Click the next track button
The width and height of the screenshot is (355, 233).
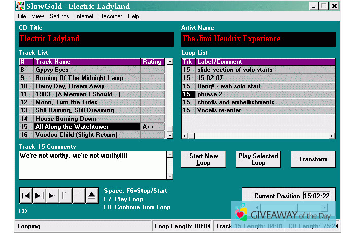(x=40, y=196)
